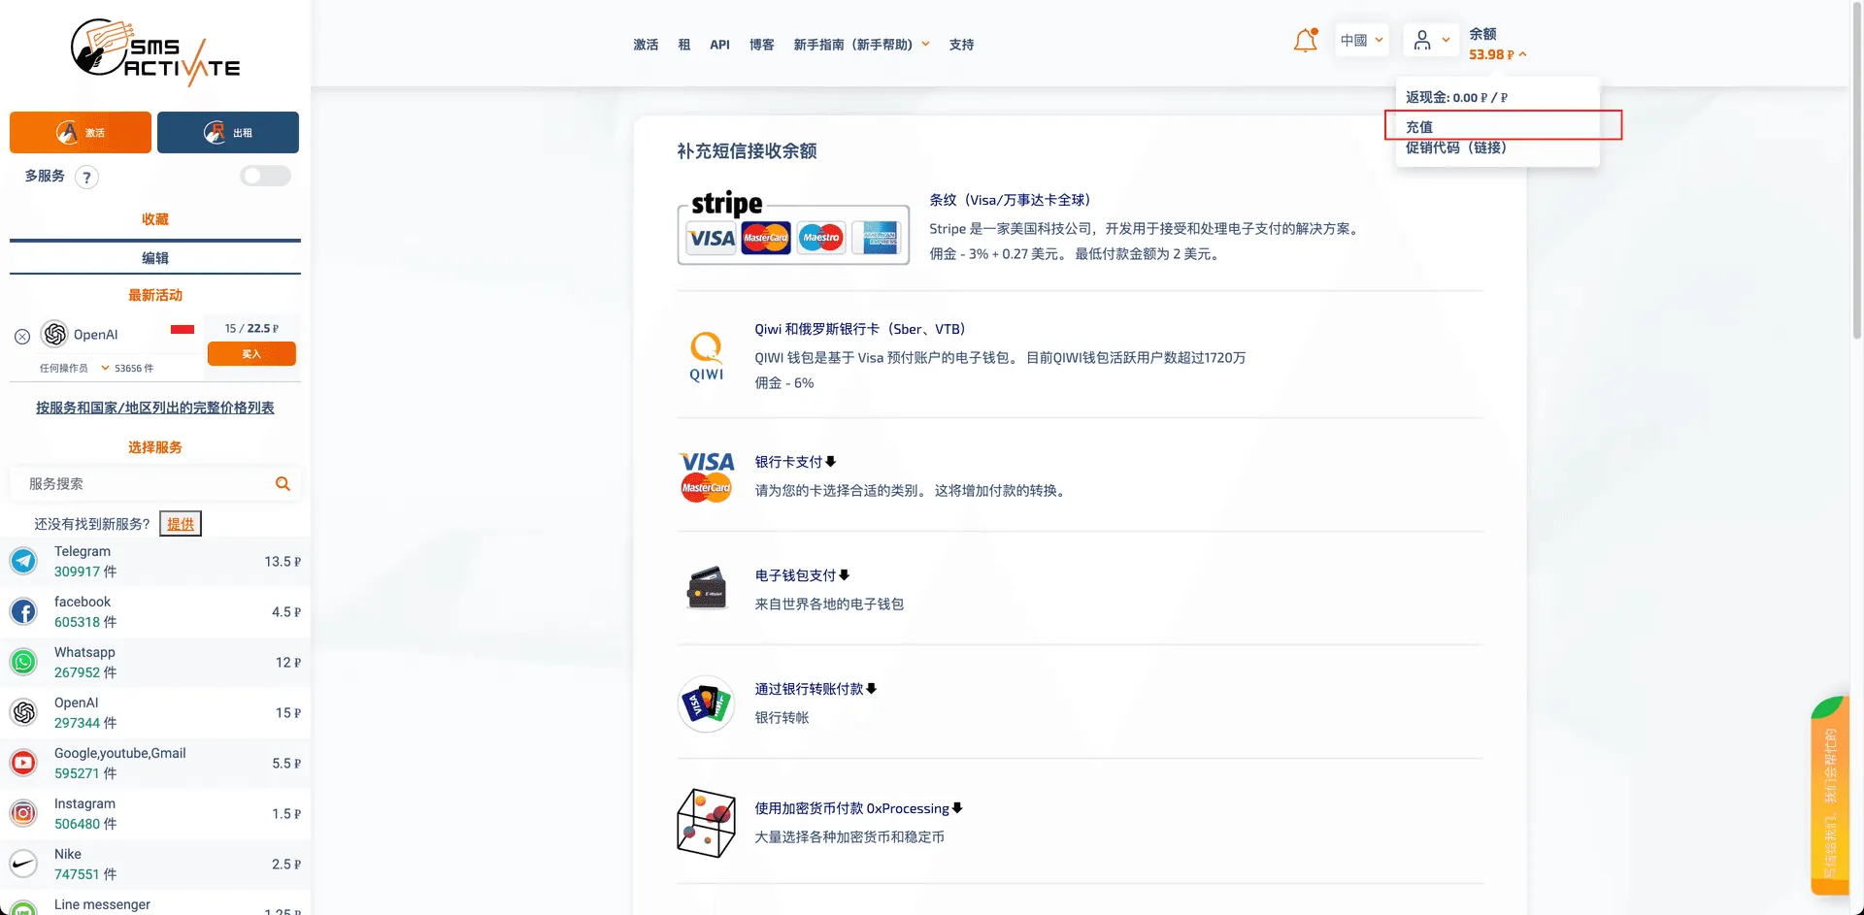The width and height of the screenshot is (1864, 915).
Task: Click the search magnifier icon in service search
Action: click(283, 483)
